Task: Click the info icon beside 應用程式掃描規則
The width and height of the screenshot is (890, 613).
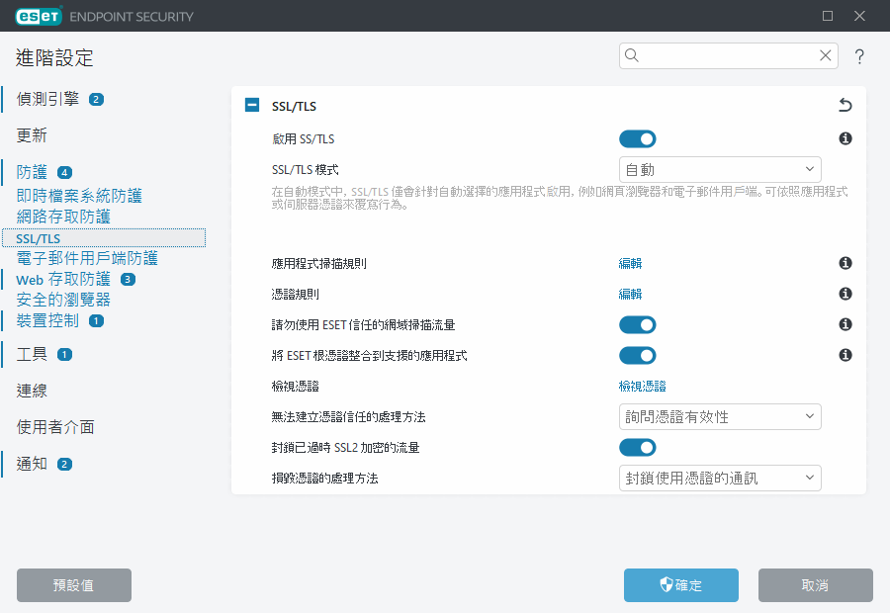Action: 845,263
